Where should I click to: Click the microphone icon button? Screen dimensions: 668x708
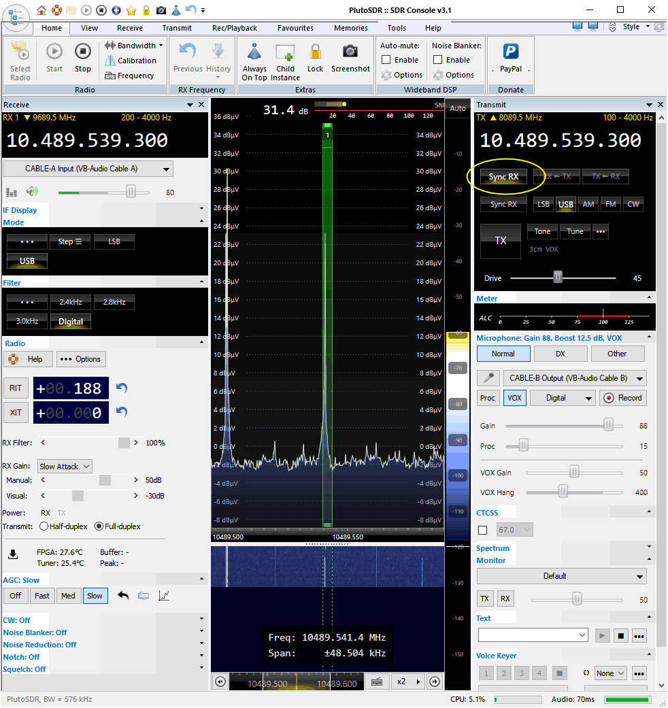tap(487, 378)
